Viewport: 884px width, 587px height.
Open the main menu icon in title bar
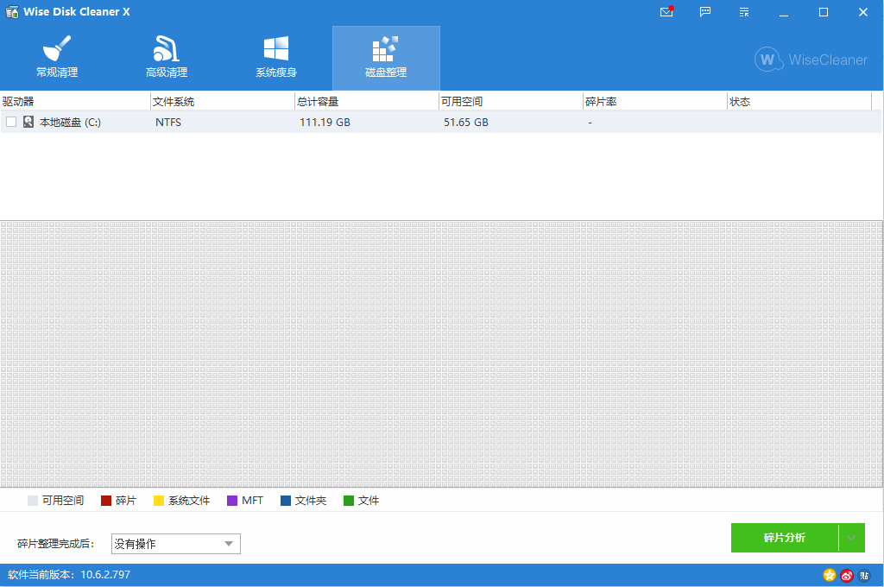point(743,12)
